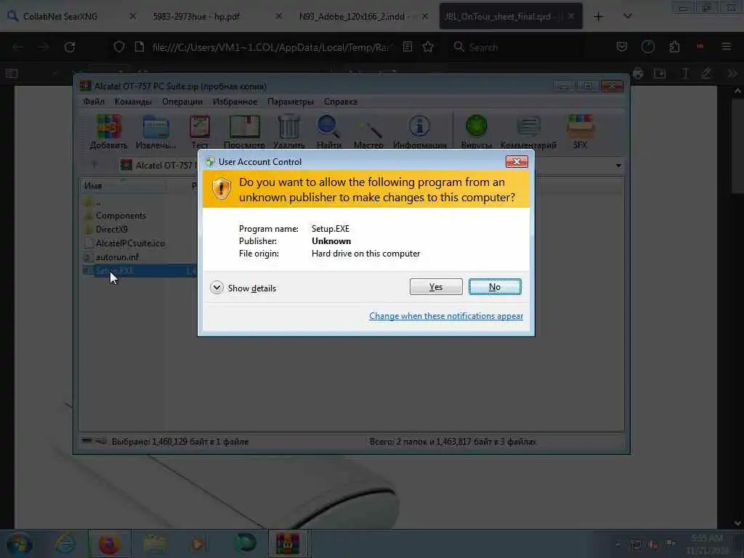
Task: Click Имя column header in WinRAR
Action: click(x=124, y=186)
